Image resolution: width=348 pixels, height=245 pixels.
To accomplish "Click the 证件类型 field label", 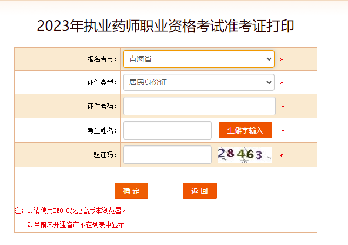I will [102, 83].
